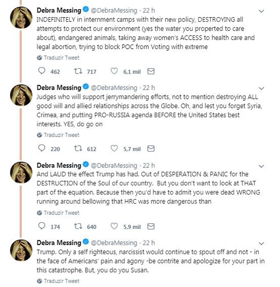This screenshot has width=280, height=287.
Task: Send first tweet via direct message envelope
Action: point(151,71)
